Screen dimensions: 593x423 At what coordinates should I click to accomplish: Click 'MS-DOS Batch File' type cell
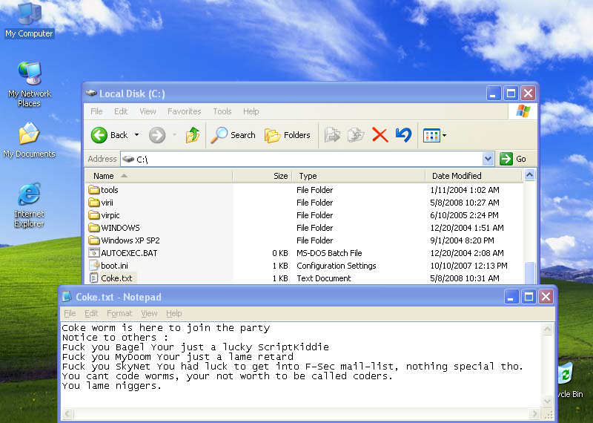pos(329,253)
